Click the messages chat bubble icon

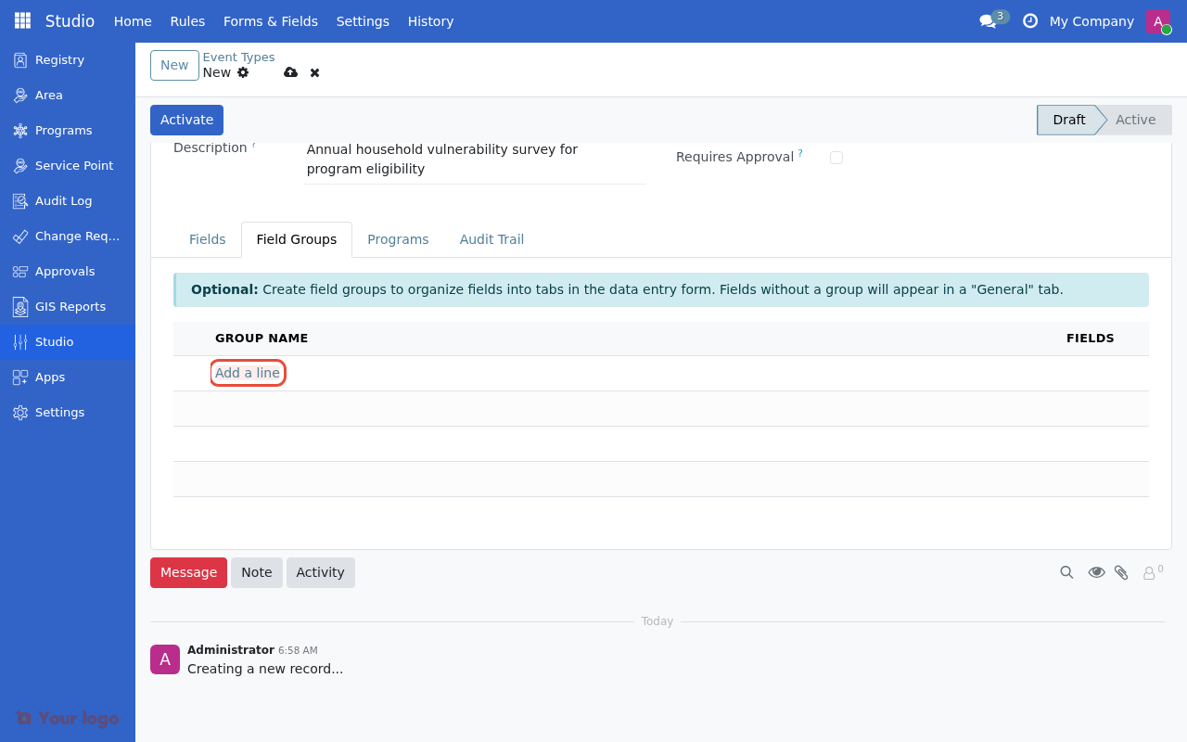click(989, 20)
